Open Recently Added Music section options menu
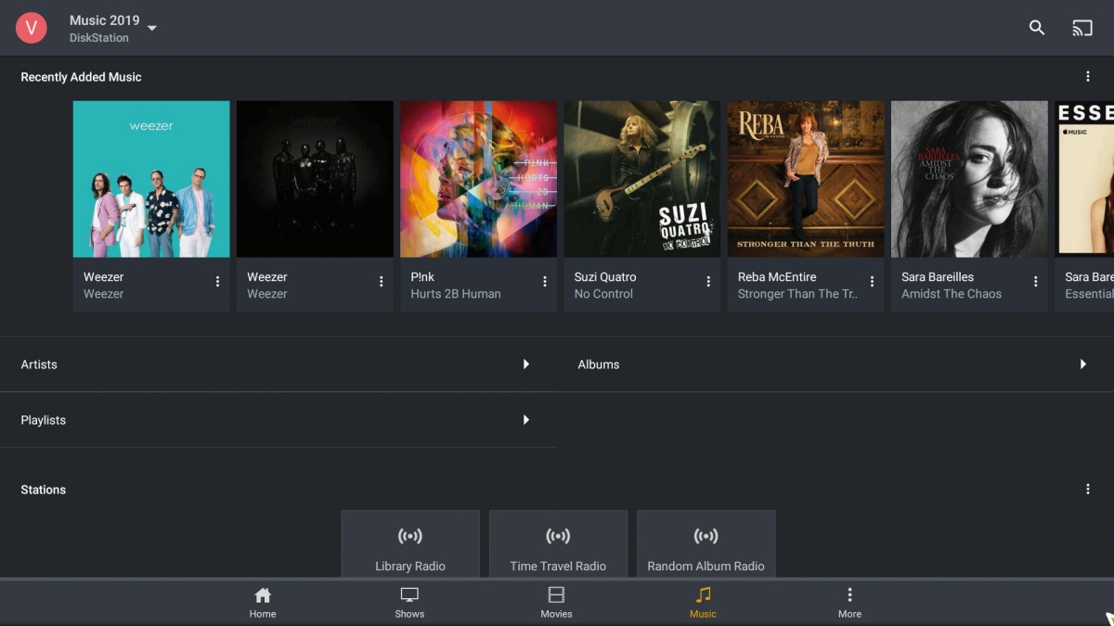 1088,77
